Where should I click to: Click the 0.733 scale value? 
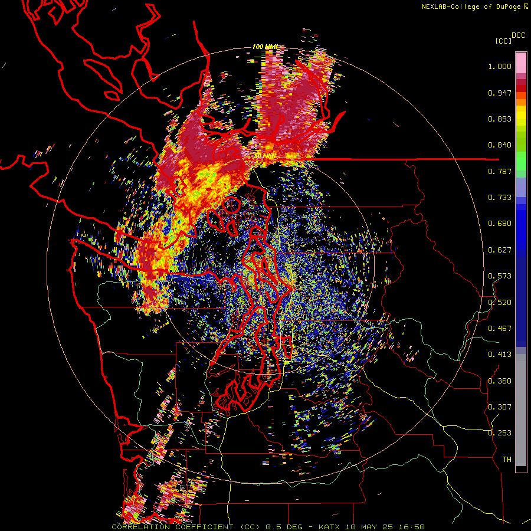tap(500, 198)
